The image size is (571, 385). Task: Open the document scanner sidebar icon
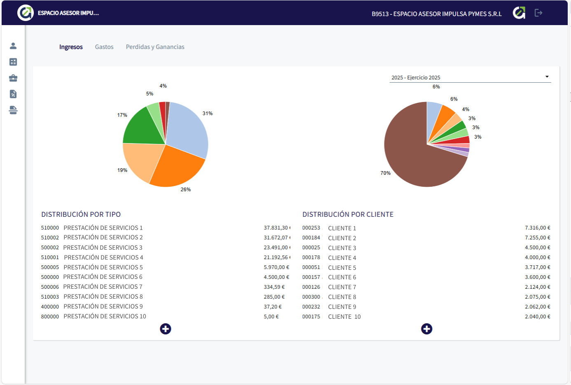[13, 110]
